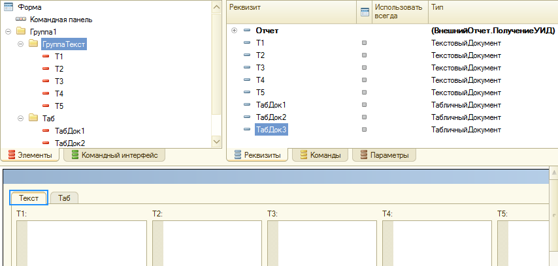Click the attribute icon beside T3 in Реквизит list
Viewport: 558px width, 266px height.
point(246,67)
